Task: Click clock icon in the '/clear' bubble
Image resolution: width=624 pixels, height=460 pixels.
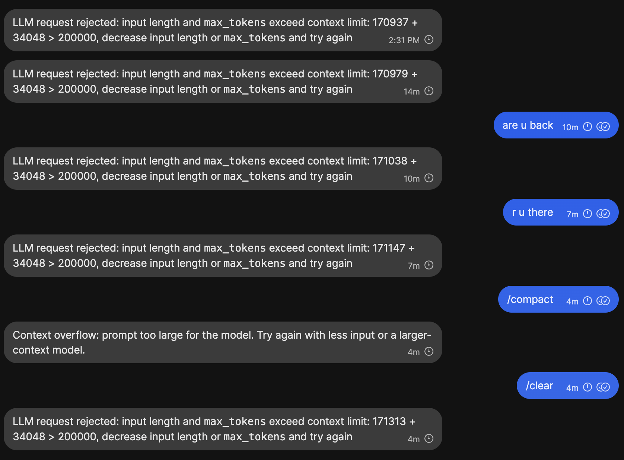Action: tap(588, 387)
